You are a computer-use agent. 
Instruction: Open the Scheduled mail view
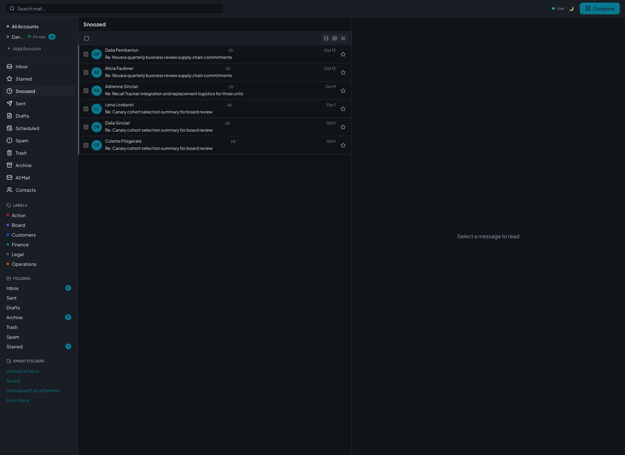[x=39, y=128]
